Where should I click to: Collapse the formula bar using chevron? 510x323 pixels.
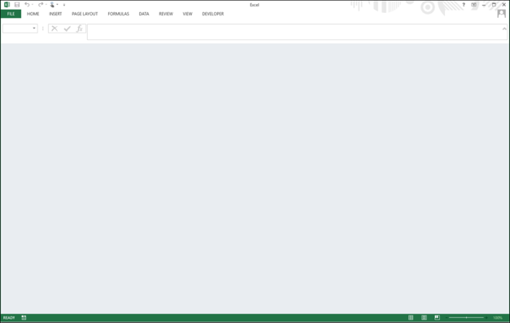[504, 28]
